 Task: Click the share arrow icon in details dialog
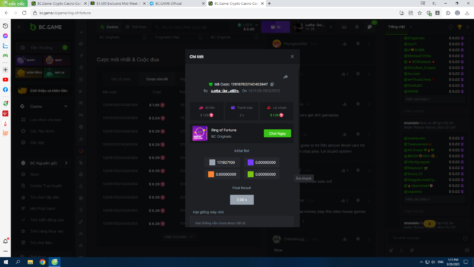pos(286,77)
